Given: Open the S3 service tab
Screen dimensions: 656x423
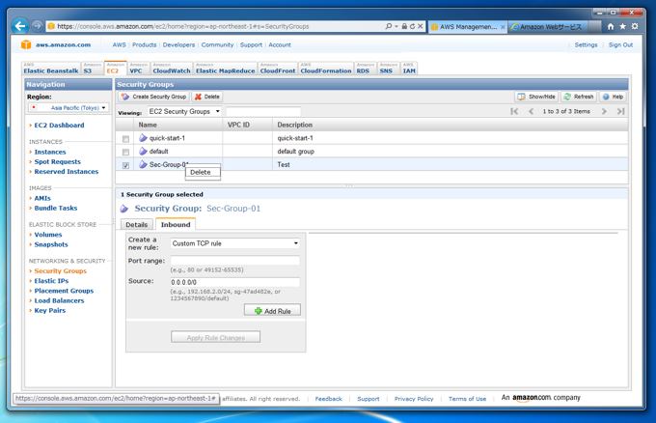Looking at the screenshot, I should click(92, 69).
